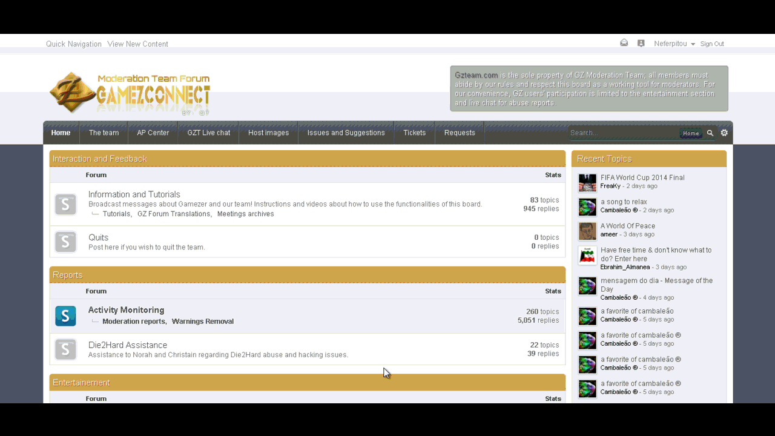The height and width of the screenshot is (436, 775).
Task: Click the Broadcast messages about Gamezer description
Action: point(285,204)
